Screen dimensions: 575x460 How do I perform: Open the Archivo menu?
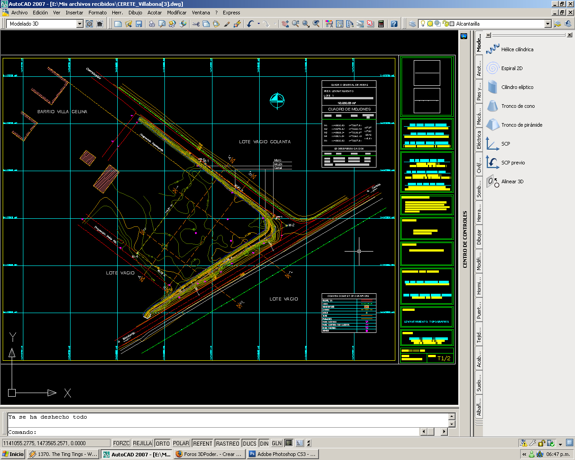point(19,13)
